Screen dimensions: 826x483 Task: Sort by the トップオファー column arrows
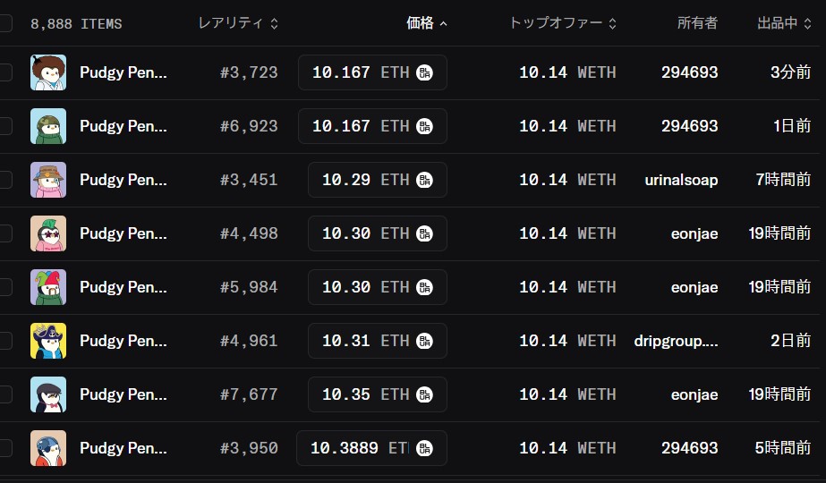[x=612, y=23]
